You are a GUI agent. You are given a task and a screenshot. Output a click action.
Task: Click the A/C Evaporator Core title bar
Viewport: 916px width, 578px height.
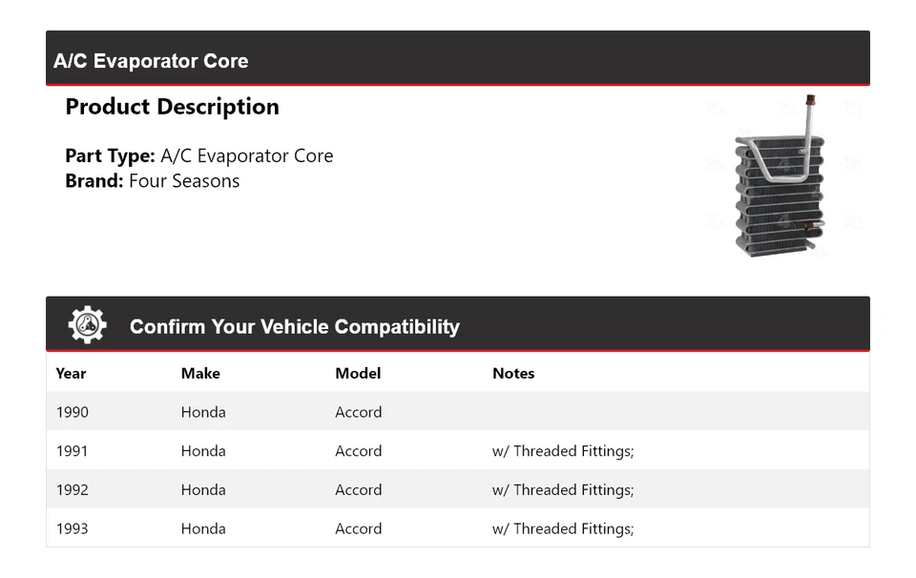(x=151, y=61)
